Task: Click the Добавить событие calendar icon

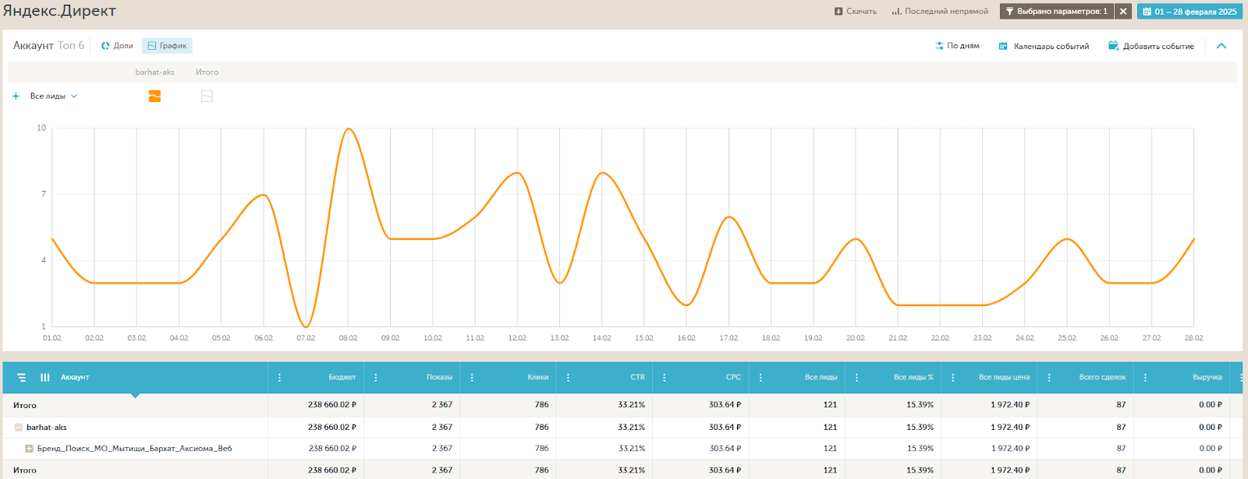Action: (x=1113, y=46)
